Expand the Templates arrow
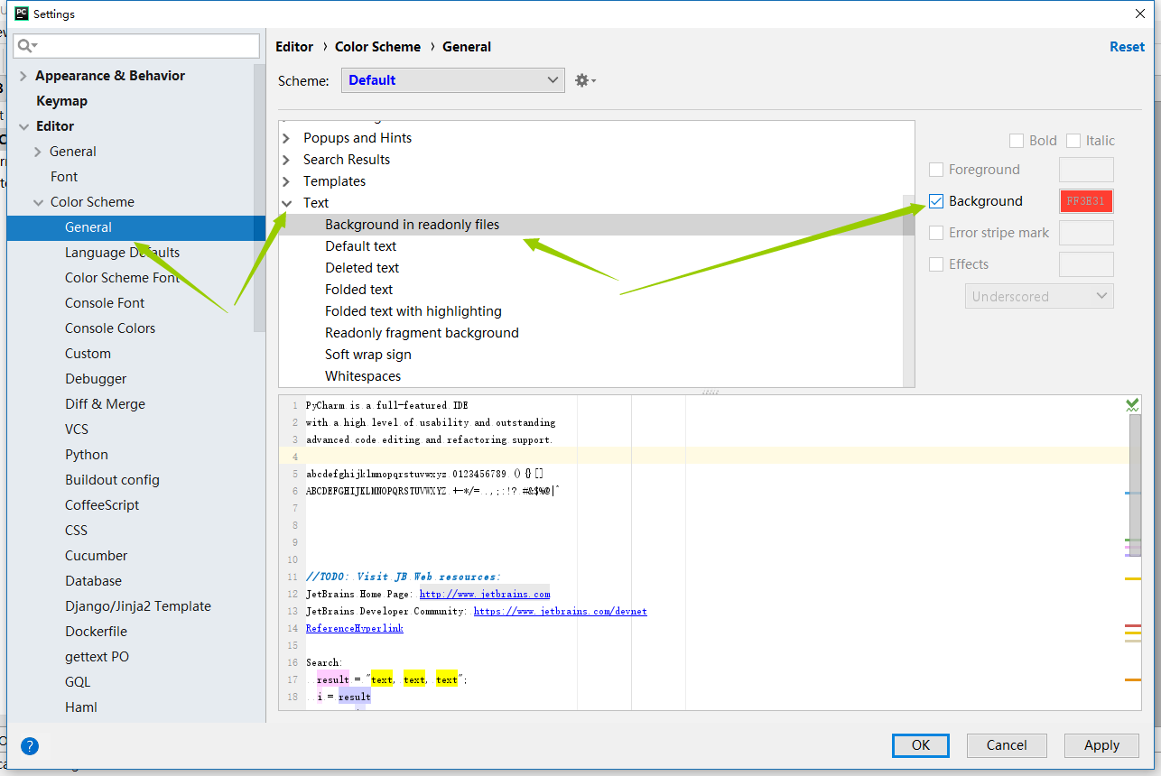This screenshot has width=1161, height=776. click(286, 181)
